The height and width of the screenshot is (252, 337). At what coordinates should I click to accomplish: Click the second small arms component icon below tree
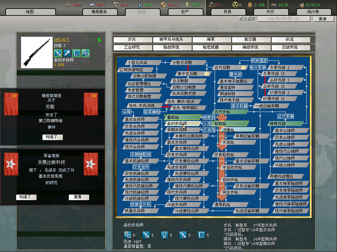[x=183, y=235]
